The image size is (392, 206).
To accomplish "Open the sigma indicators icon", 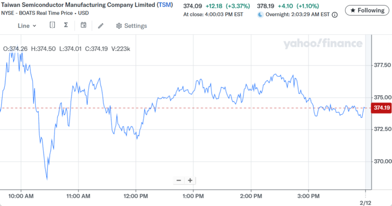I will click(66, 25).
